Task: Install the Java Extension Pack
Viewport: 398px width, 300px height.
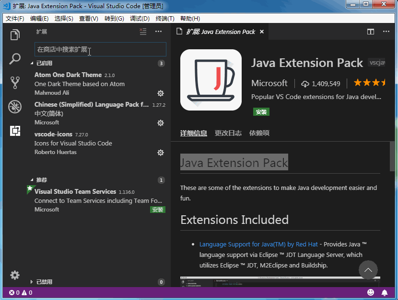Action: [261, 112]
